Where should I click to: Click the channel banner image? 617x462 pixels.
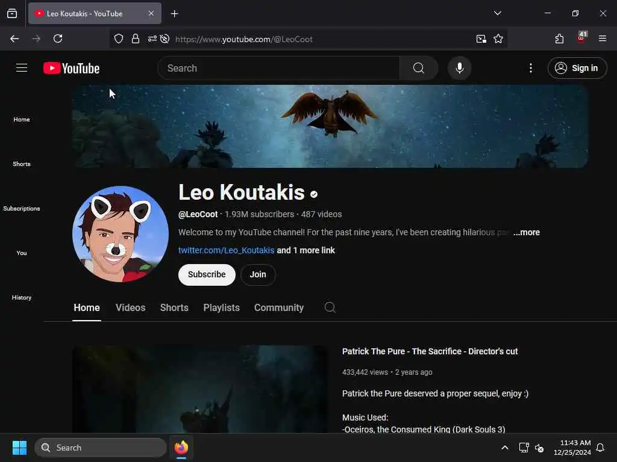coord(330,126)
